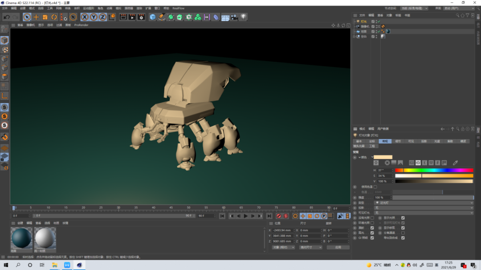The height and width of the screenshot is (270, 481).
Task: Open the Object (Rel) coordinate dropdown
Action: [x=283, y=247]
